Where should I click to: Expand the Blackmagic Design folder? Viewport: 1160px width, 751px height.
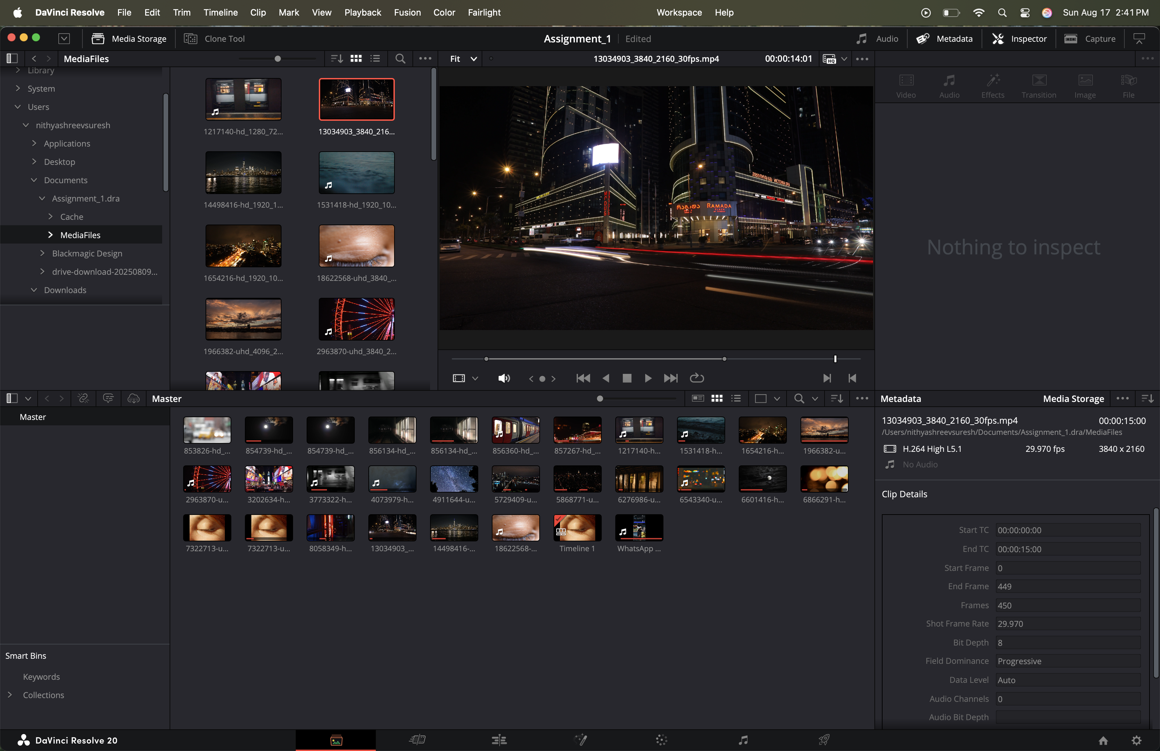point(42,253)
